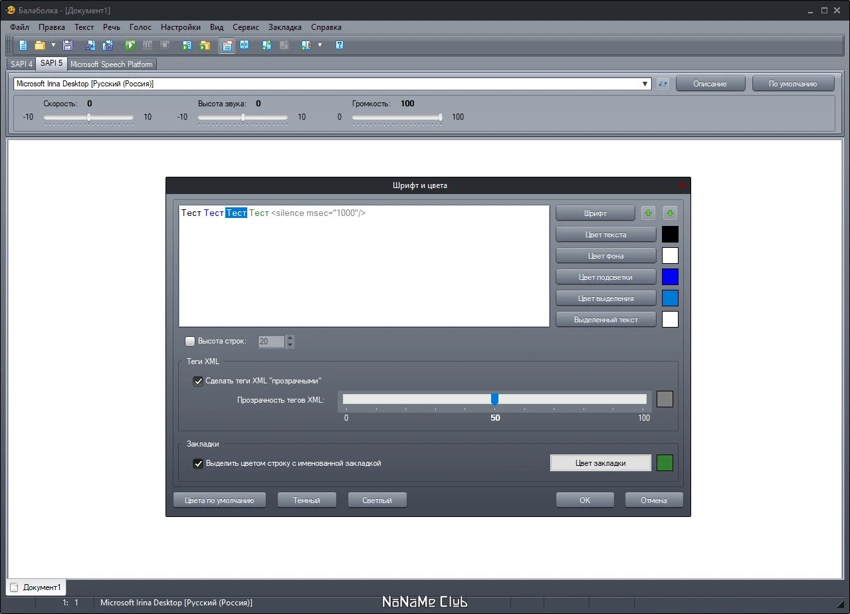Open the Microsoft Irina Desktop voice dropdown
This screenshot has height=614, width=850.
pos(332,84)
